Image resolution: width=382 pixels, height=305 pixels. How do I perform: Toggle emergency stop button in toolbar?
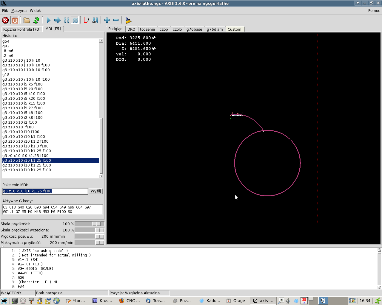(5, 20)
